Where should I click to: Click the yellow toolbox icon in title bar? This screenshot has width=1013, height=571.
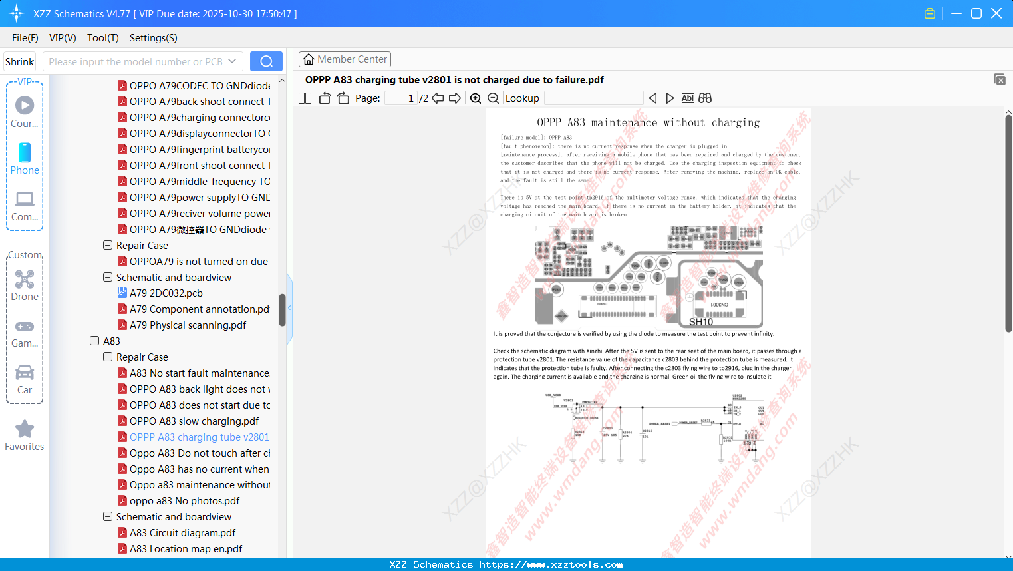click(930, 13)
